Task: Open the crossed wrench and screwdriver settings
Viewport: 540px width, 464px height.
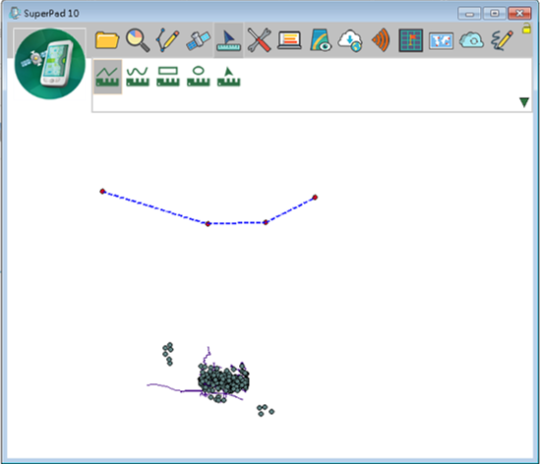Action: [259, 40]
